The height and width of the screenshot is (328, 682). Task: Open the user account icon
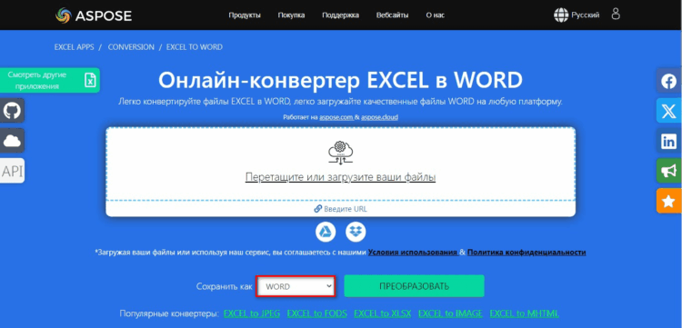[x=616, y=14]
